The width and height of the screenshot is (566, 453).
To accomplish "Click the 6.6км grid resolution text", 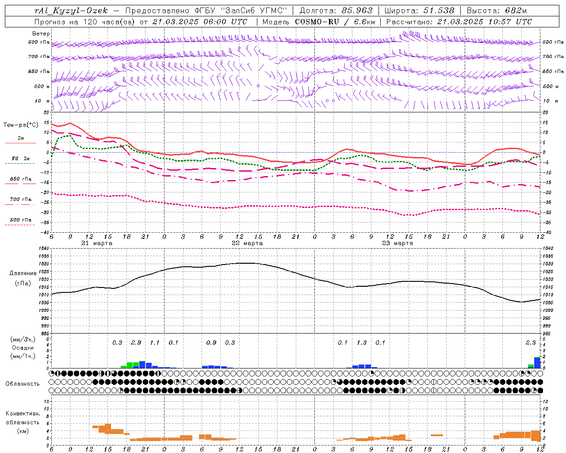I will coord(365,22).
